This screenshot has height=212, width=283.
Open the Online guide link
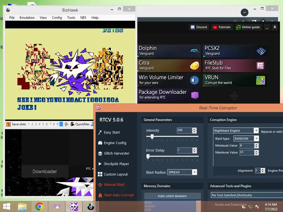[248, 27]
